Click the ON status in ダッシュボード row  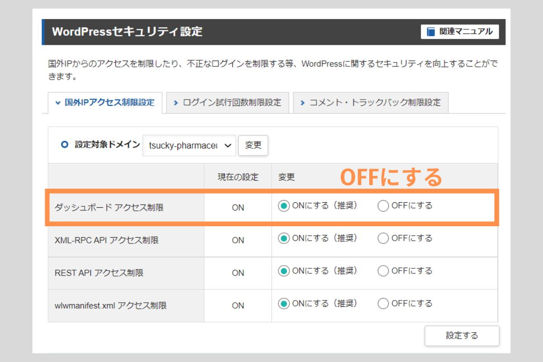click(238, 208)
